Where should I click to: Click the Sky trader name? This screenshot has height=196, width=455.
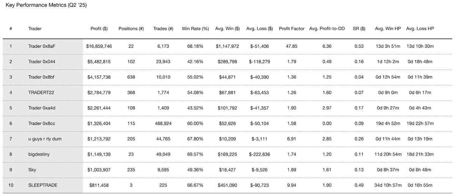point(32,170)
